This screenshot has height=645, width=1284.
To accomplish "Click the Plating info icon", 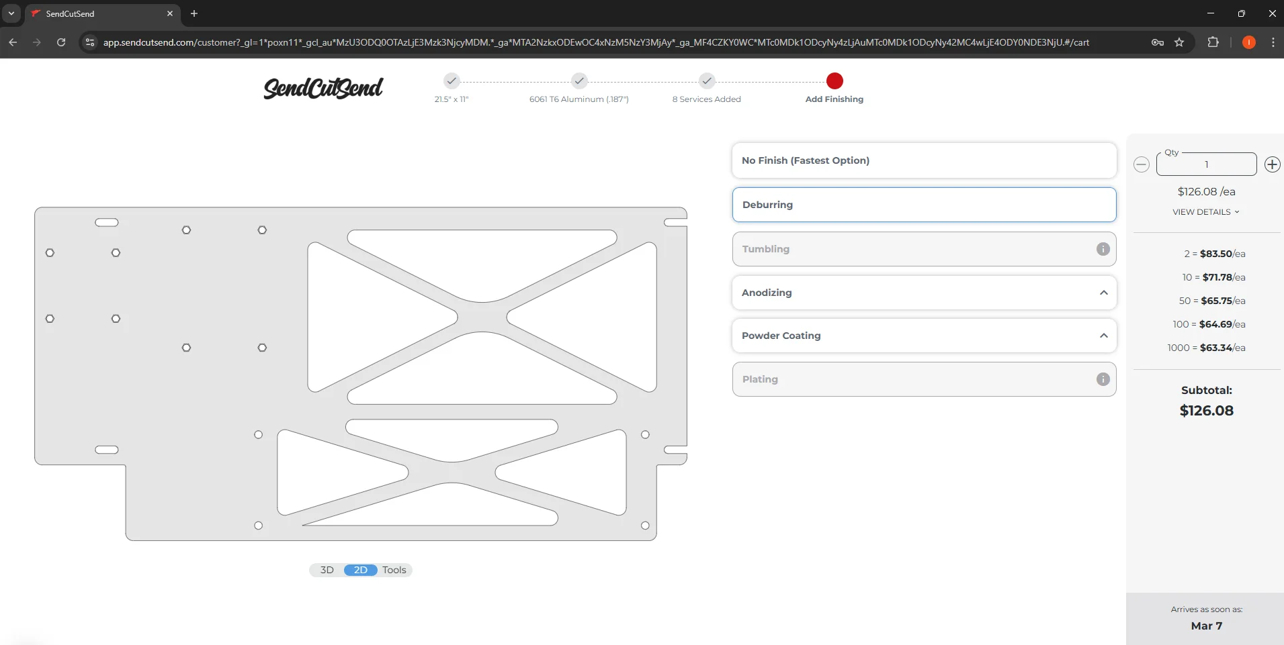I will 1103,379.
